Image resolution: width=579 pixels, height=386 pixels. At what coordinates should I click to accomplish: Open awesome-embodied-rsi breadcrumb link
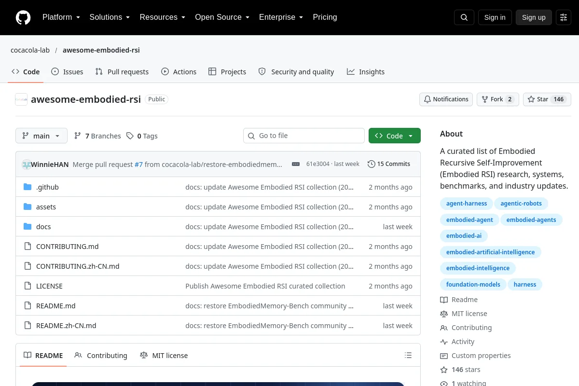[101, 50]
